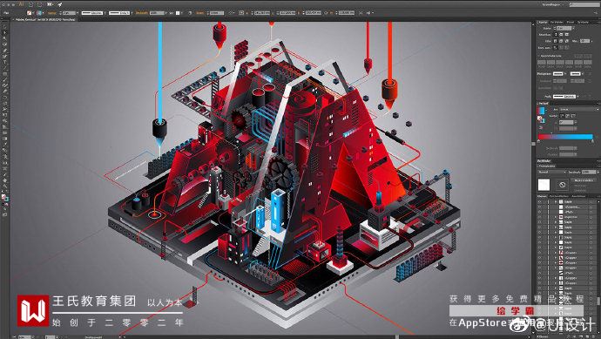
Task: Open the Arrange Documents menu
Action: click(x=51, y=3)
